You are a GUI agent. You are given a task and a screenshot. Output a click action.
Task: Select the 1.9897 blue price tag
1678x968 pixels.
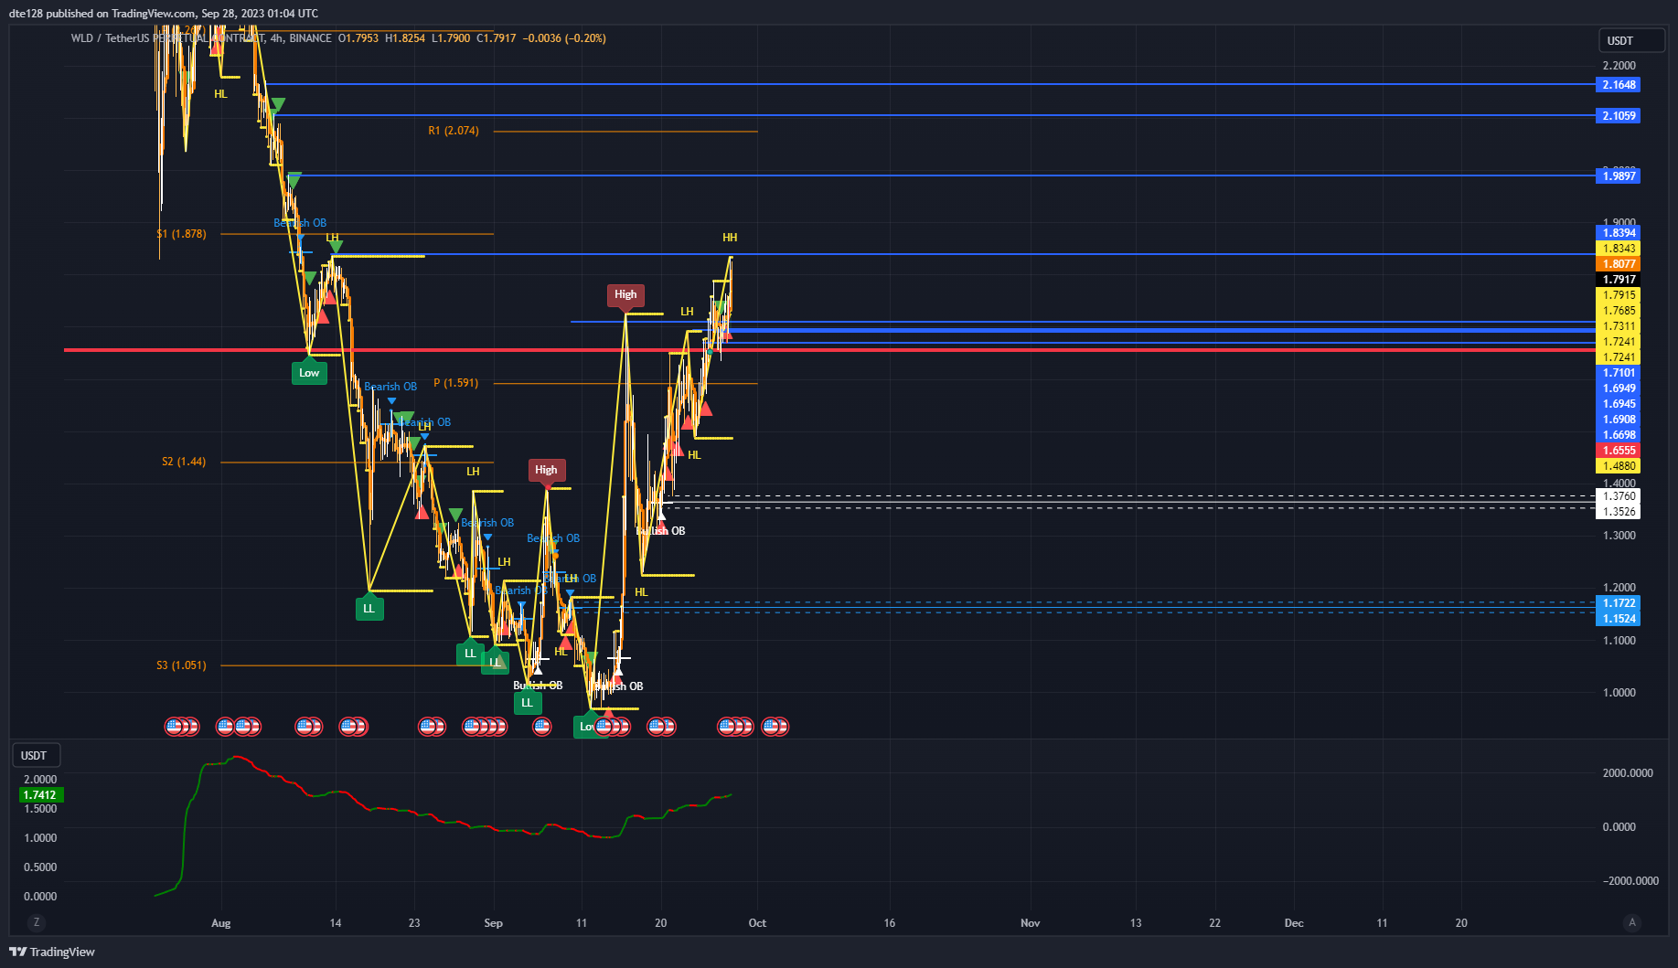[x=1619, y=176]
